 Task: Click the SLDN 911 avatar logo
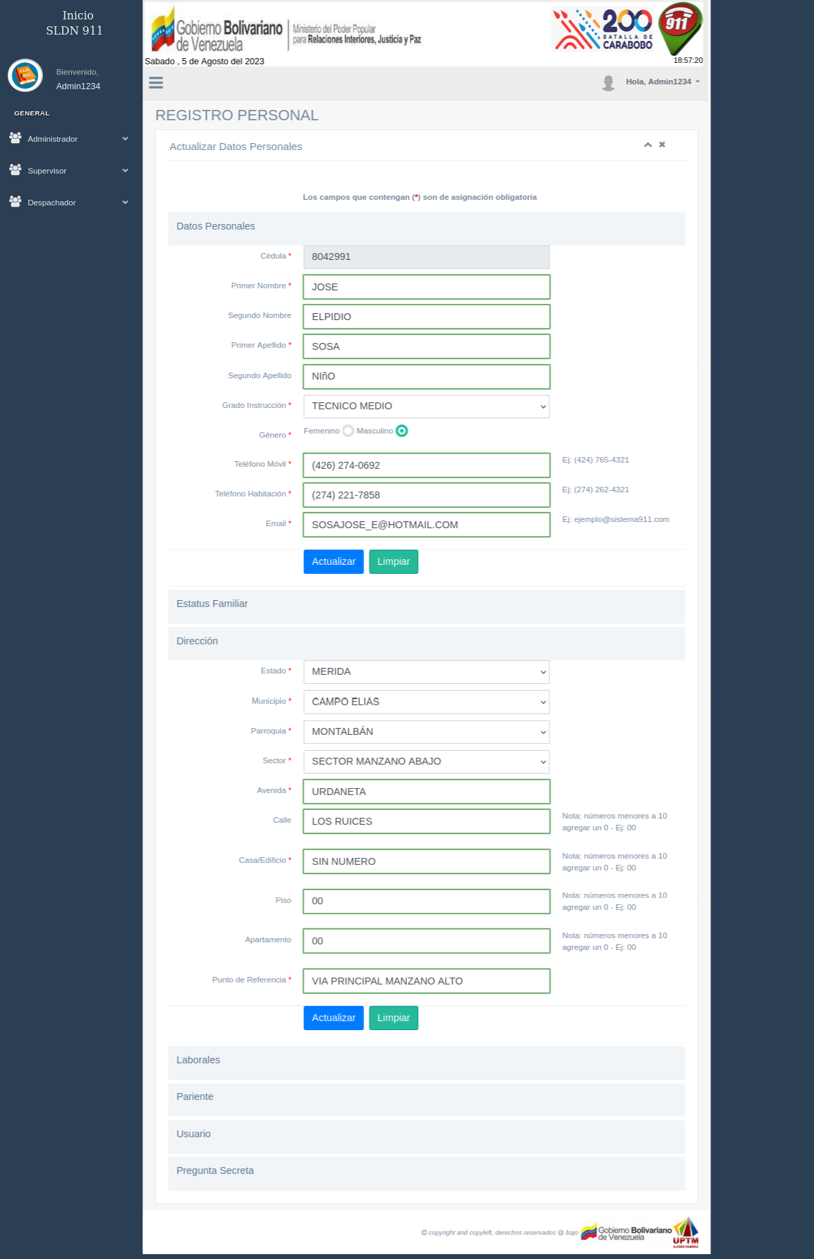[26, 75]
